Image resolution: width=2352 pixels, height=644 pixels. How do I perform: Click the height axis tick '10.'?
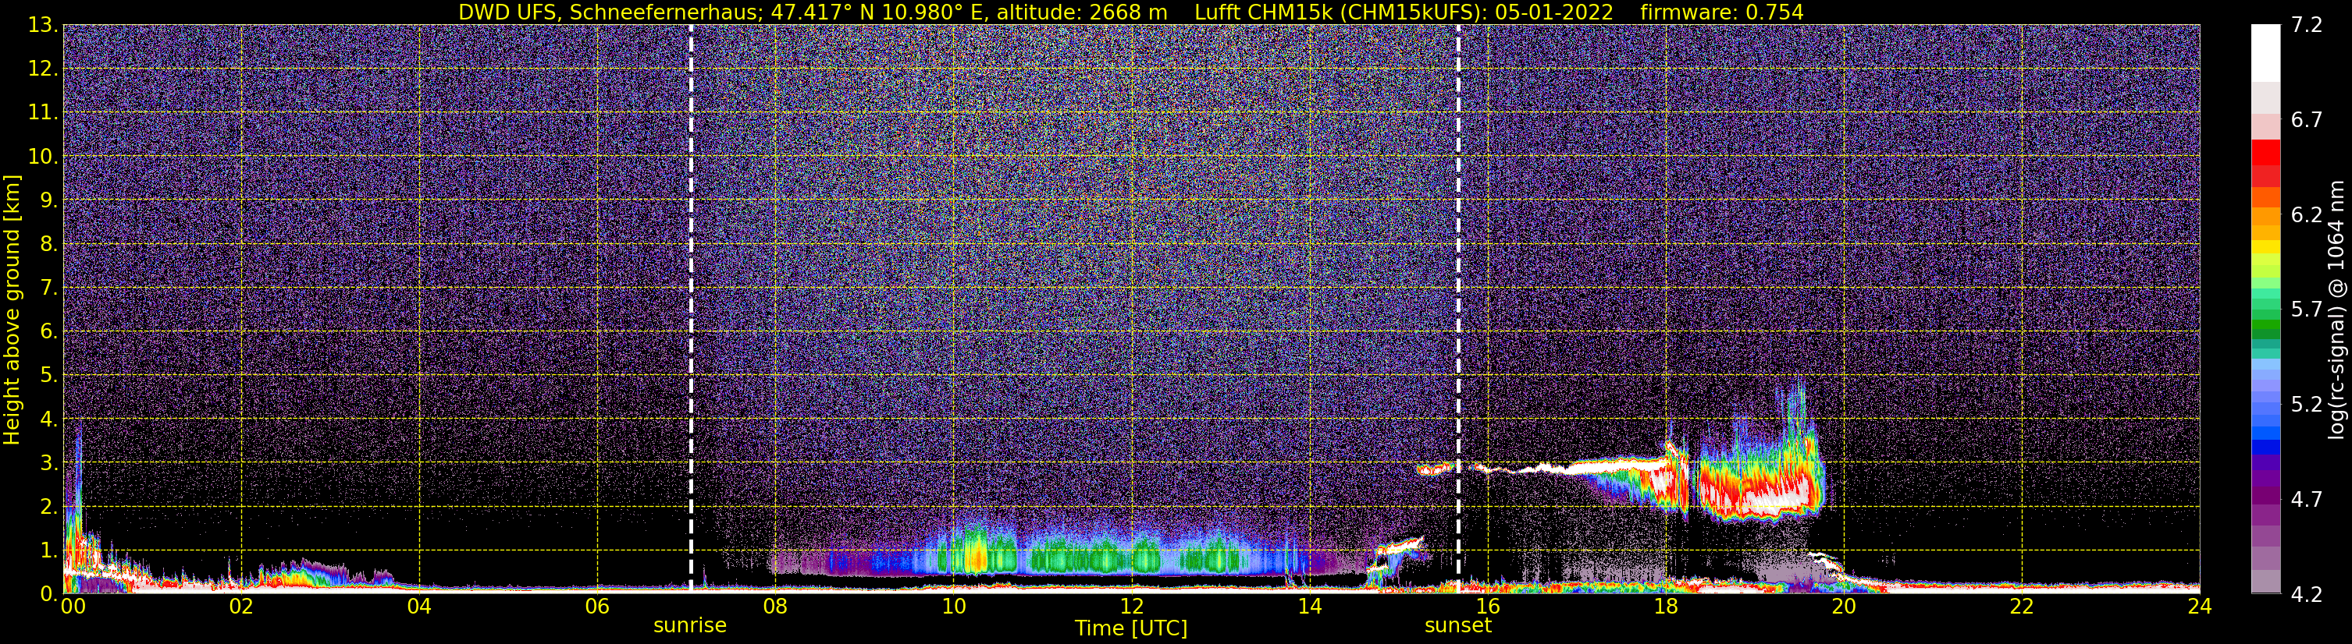[x=43, y=157]
